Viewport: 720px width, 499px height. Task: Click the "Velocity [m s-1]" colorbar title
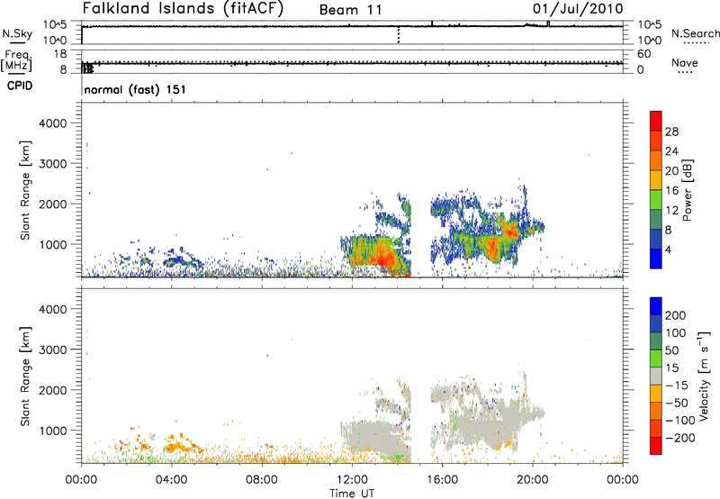(x=704, y=376)
